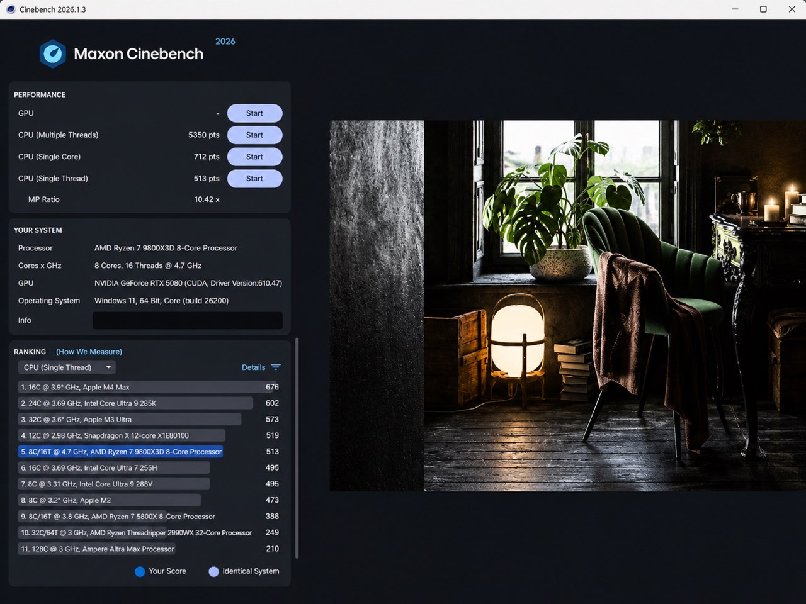Click the NVIDIA GeForce RTX 5080 GPU entry
Screen dimensions: 806x604
point(188,283)
